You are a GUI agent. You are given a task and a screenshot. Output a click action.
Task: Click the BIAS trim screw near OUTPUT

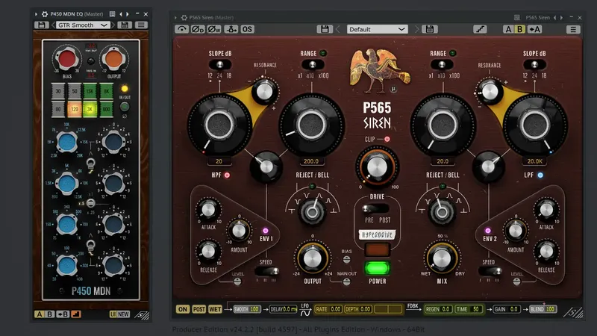tap(346, 259)
